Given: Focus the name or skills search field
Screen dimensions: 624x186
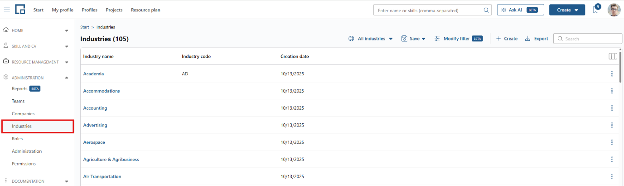Looking at the screenshot, I should pos(433,10).
